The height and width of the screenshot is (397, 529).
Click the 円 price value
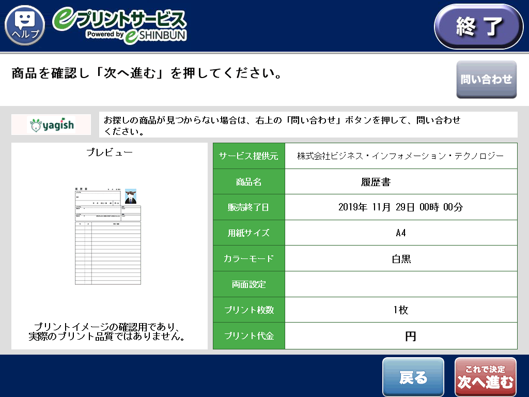coord(410,336)
